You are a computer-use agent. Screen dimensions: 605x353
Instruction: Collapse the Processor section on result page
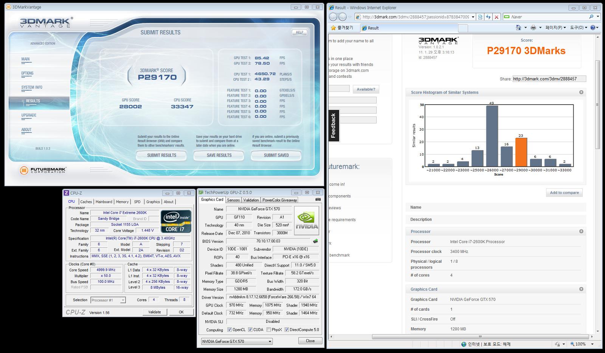click(581, 231)
